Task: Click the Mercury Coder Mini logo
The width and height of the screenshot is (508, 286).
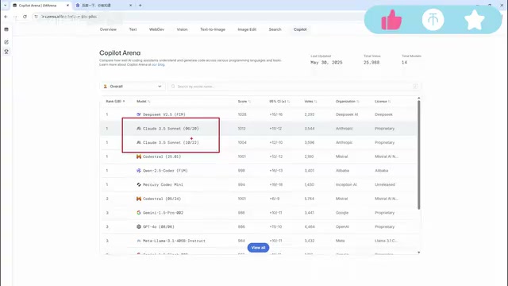Action: (x=139, y=184)
